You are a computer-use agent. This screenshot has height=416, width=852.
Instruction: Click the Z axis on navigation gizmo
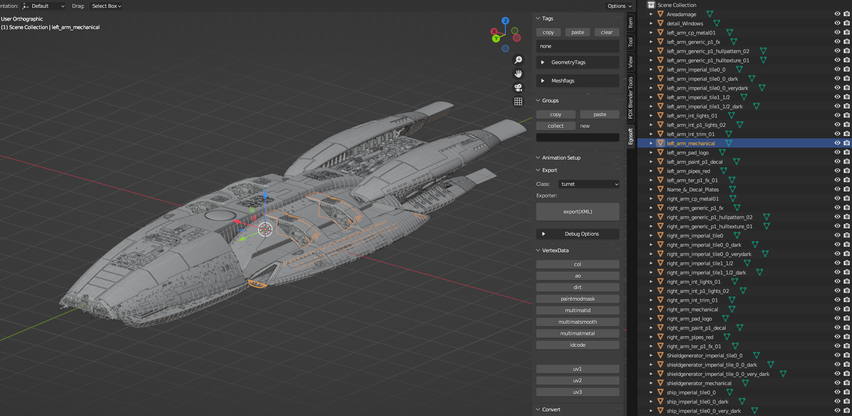505,21
